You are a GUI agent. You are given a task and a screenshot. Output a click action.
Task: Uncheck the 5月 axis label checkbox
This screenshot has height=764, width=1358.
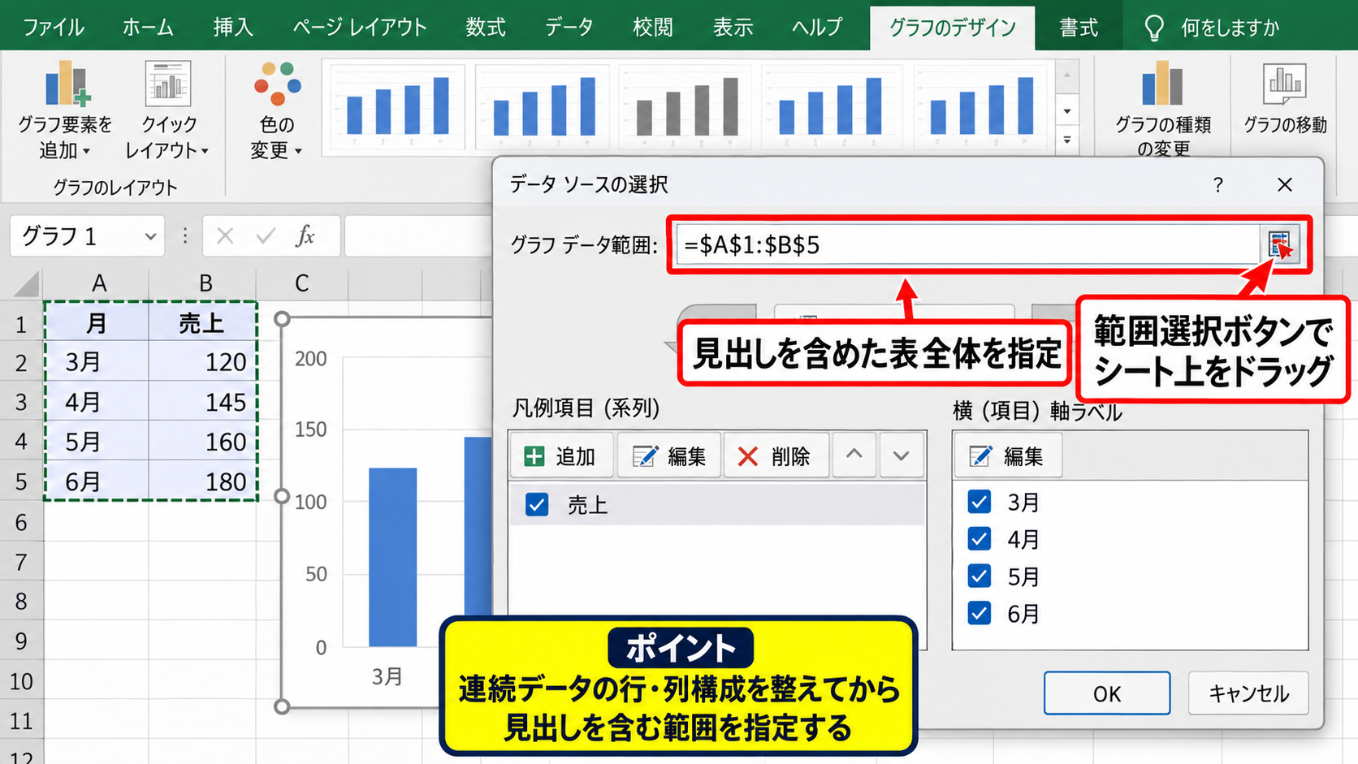click(x=980, y=576)
